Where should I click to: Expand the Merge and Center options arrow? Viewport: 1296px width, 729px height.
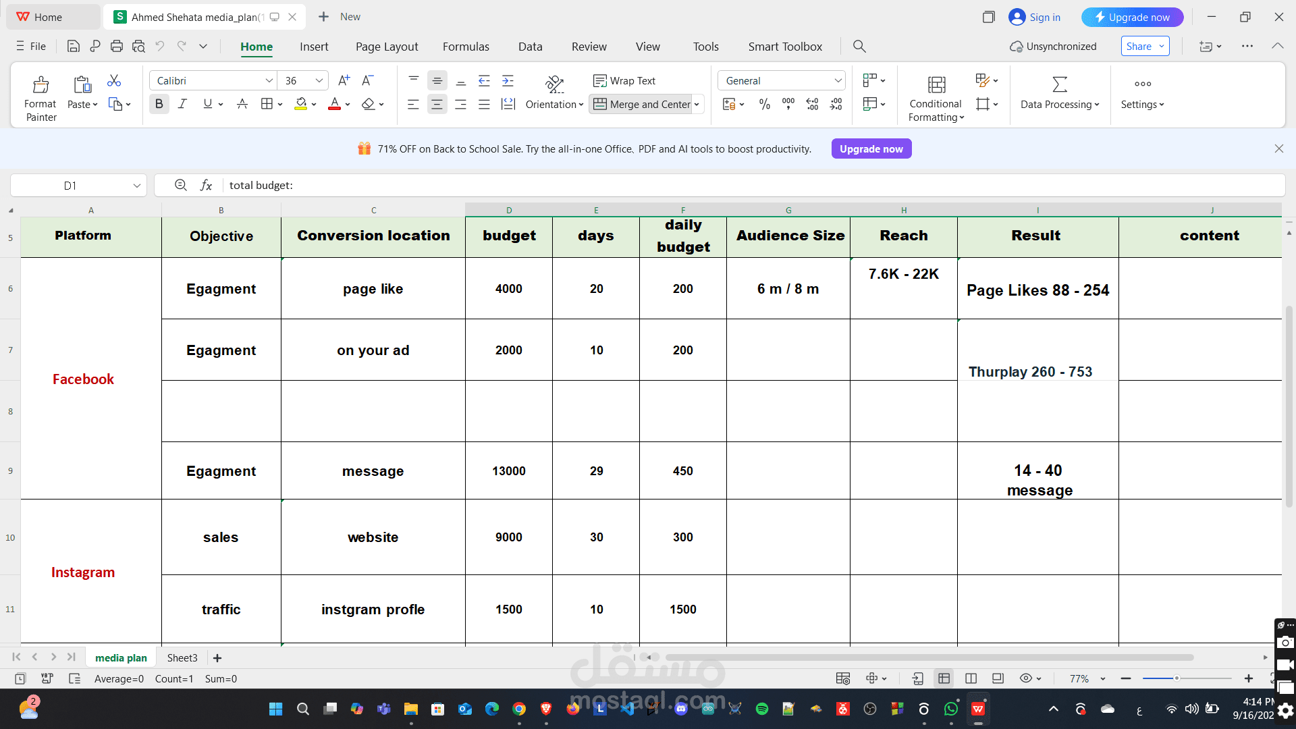[x=697, y=105]
